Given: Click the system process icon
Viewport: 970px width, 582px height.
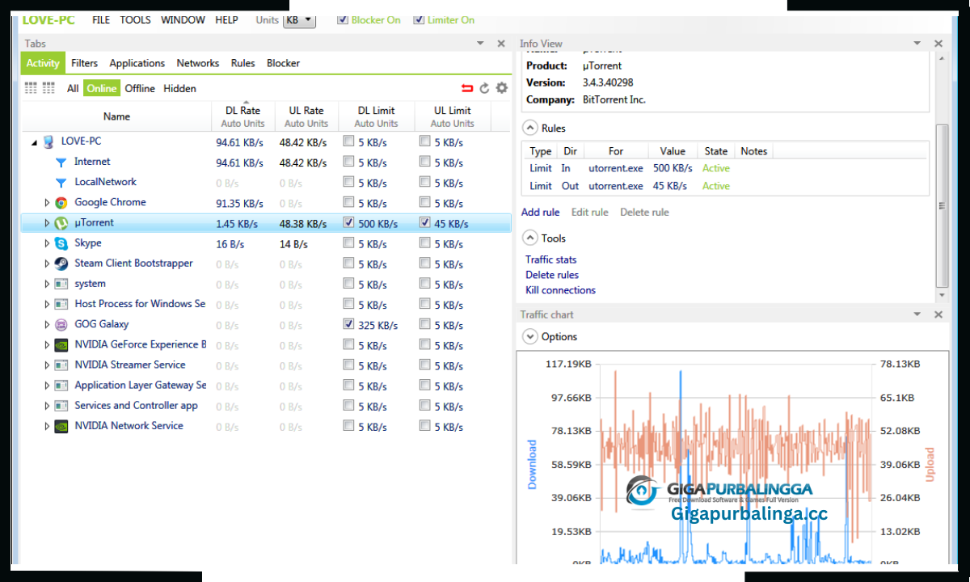Looking at the screenshot, I should pyautogui.click(x=61, y=284).
